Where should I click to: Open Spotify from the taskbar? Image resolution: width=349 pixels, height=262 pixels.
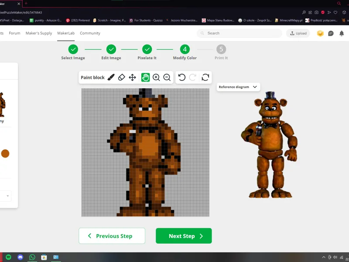coord(8,257)
